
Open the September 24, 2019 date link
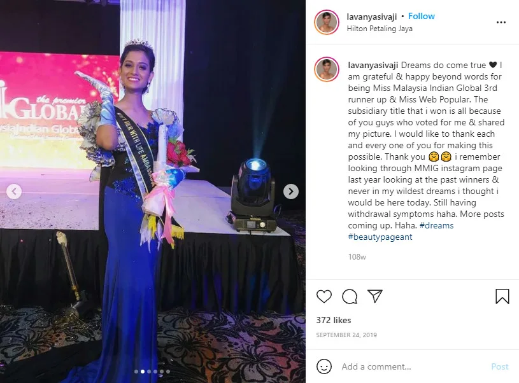click(346, 335)
